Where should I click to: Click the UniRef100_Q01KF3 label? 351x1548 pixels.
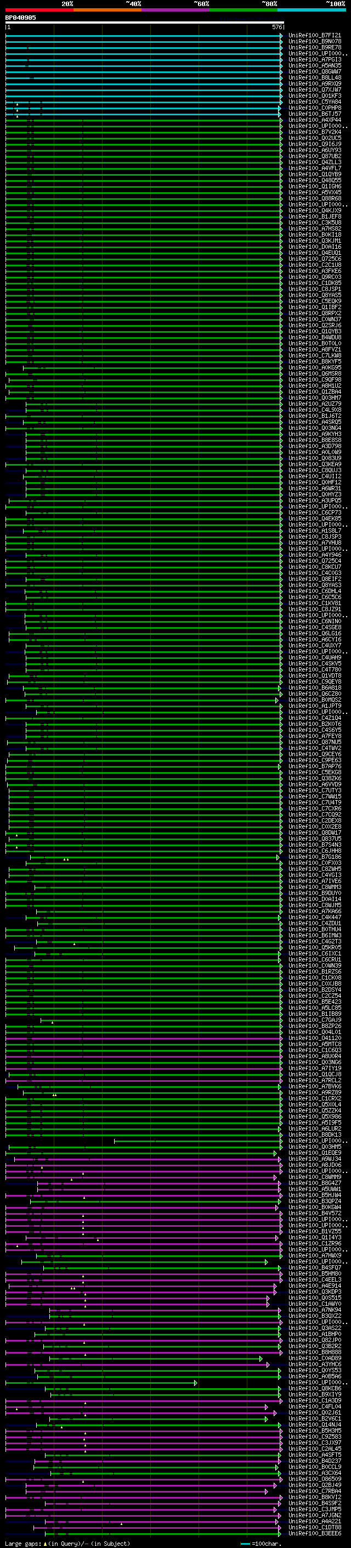[x=315, y=96]
